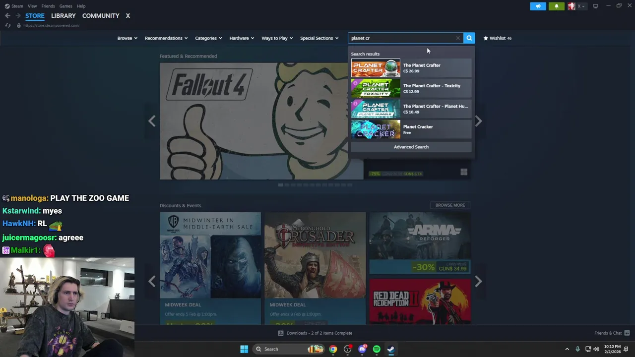Open the Fallout 4 featured banner
Screen dimensions: 635x357
point(261,121)
